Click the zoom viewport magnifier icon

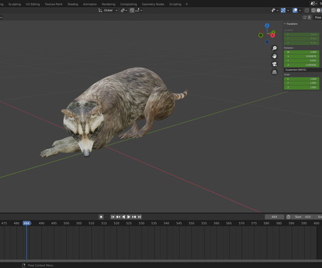[274, 48]
